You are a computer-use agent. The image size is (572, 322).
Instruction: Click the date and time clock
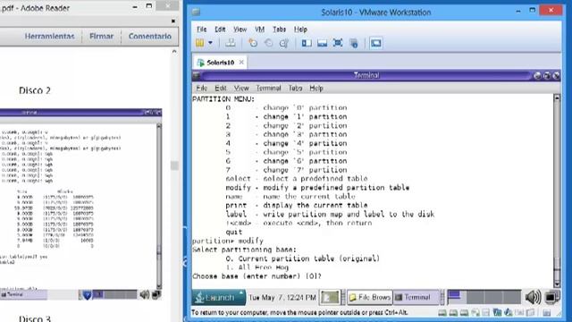[282, 298]
